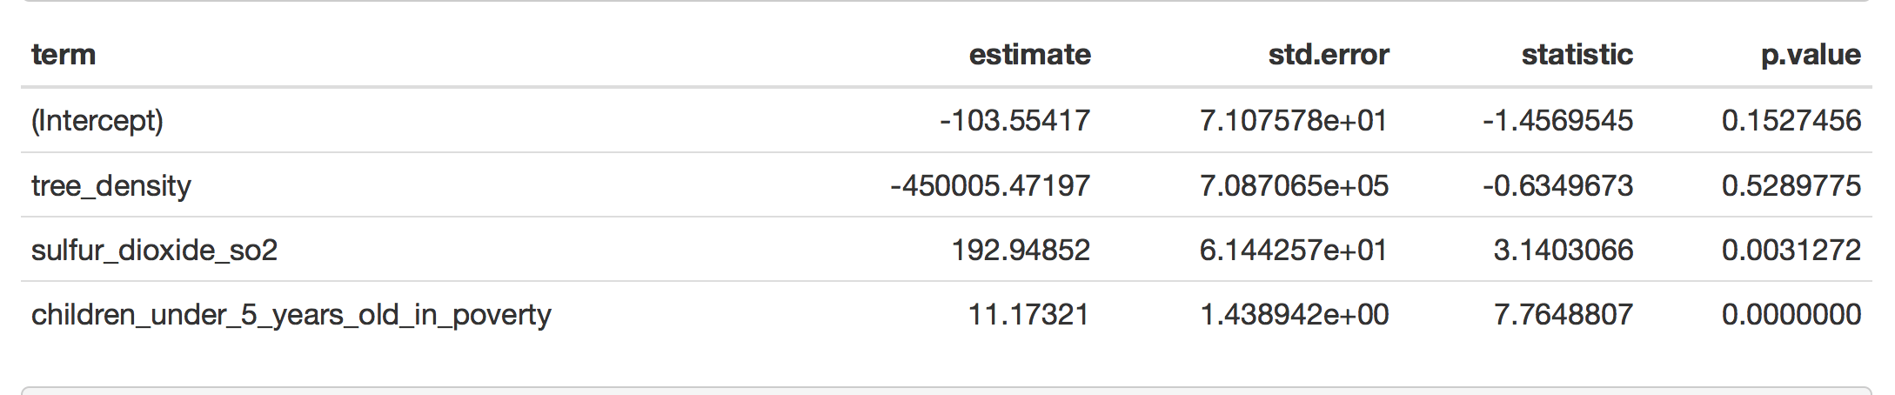This screenshot has width=1895, height=395.
Task: Click intercept std.error 7.107578e+01
Action: pyautogui.click(x=1294, y=120)
